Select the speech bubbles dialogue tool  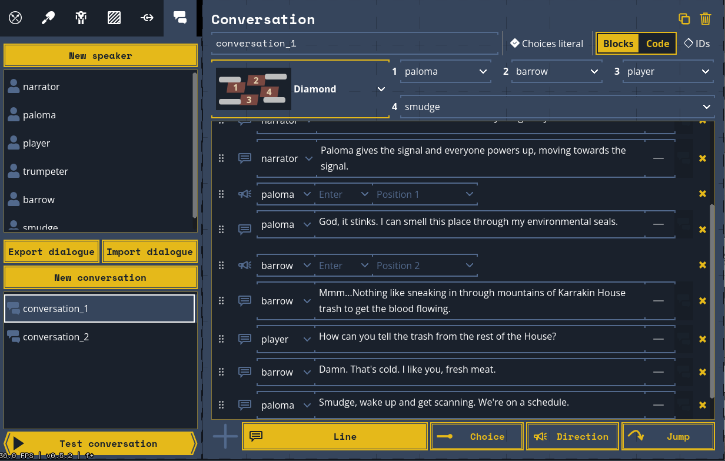180,18
